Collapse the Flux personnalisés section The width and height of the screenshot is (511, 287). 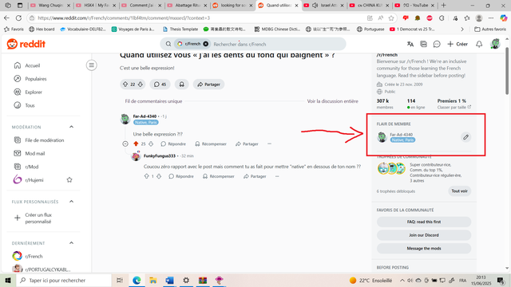tap(71, 202)
